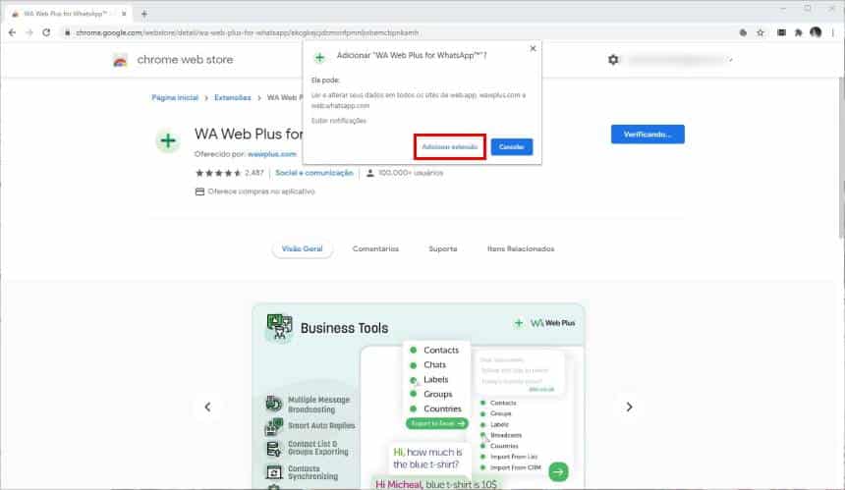Open the Chrome three-dot menu
The width and height of the screenshot is (845, 490).
tap(833, 32)
